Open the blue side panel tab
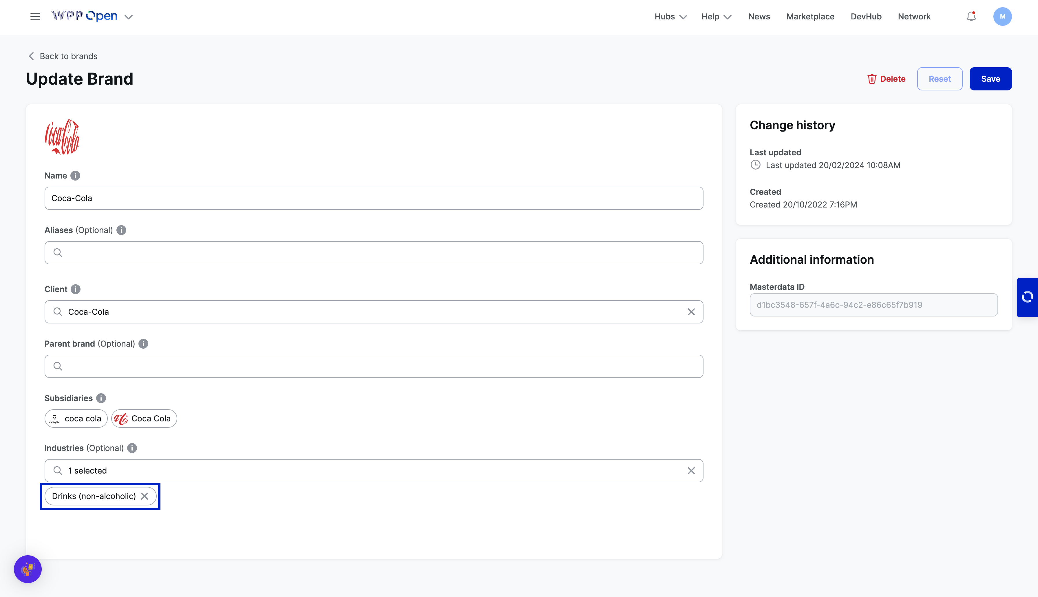The width and height of the screenshot is (1038, 597). click(1027, 297)
